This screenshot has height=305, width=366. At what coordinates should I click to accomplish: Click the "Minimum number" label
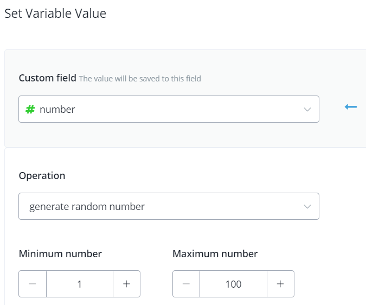coord(60,253)
